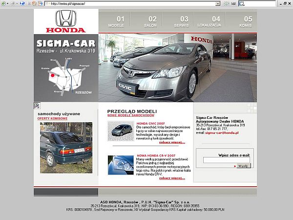Click the Stop loading X icon
Screen dimensions: 293x220
pyautogui.click(x=29, y=3)
